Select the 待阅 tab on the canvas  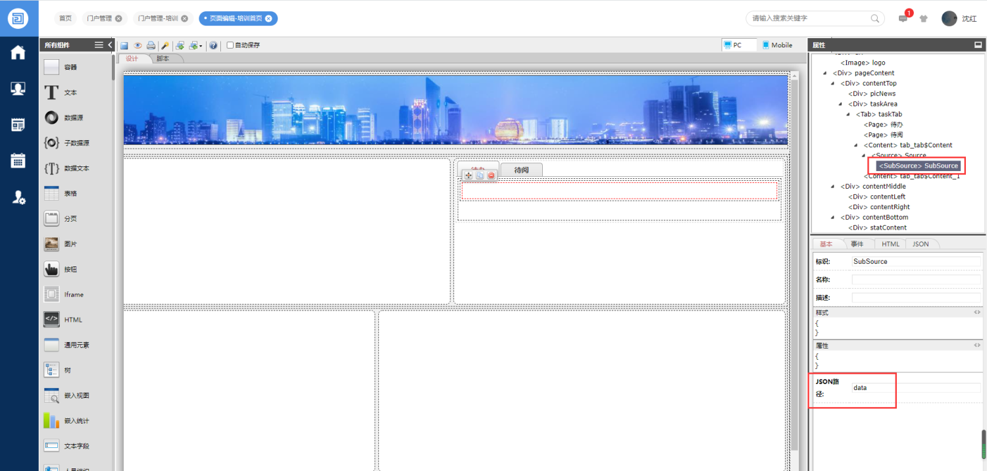click(x=521, y=170)
